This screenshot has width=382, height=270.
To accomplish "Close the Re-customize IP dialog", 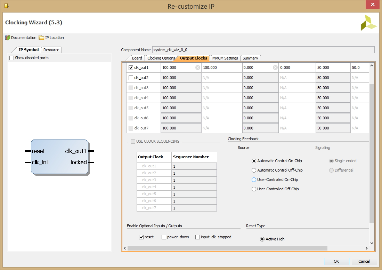I will tap(373, 5).
